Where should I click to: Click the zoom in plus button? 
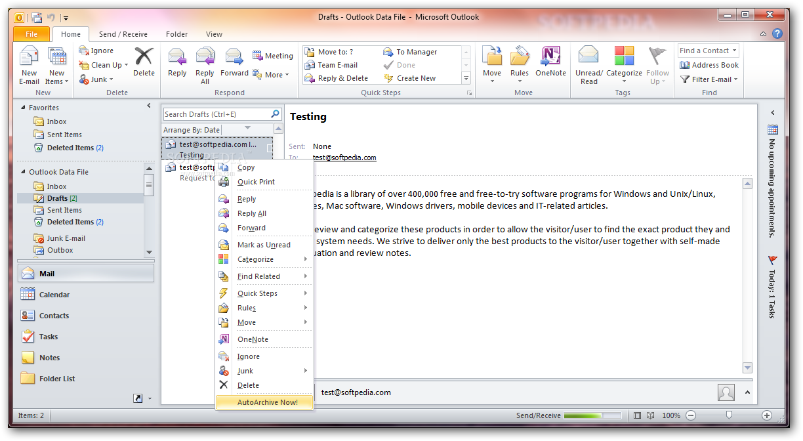click(x=766, y=415)
